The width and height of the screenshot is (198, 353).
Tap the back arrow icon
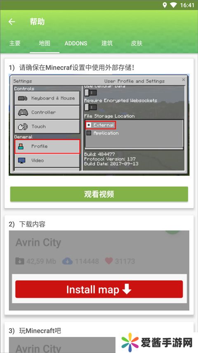pos(12,22)
